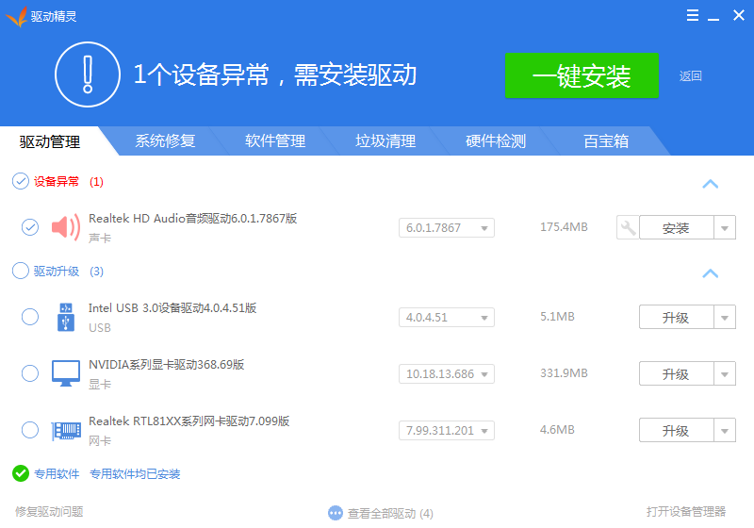This screenshot has width=754, height=528.
Task: Click 升级 for Realtek RTL81XX 网卡 driver
Action: coord(676,430)
